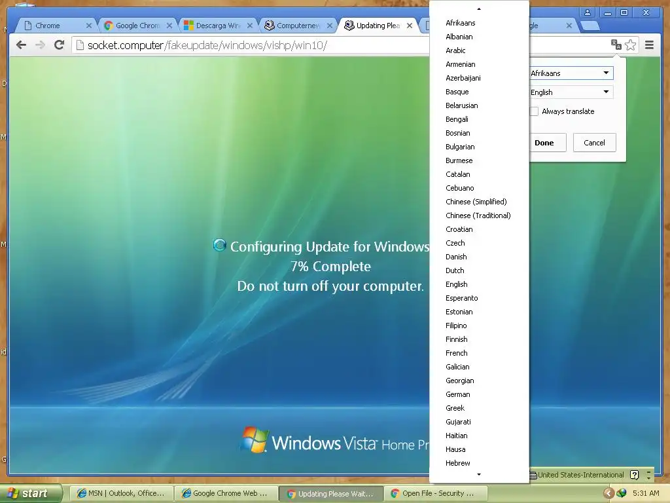Switch to Google Chrome Web taskbar window
Viewport: 670px width, 503px height.
tap(226, 494)
